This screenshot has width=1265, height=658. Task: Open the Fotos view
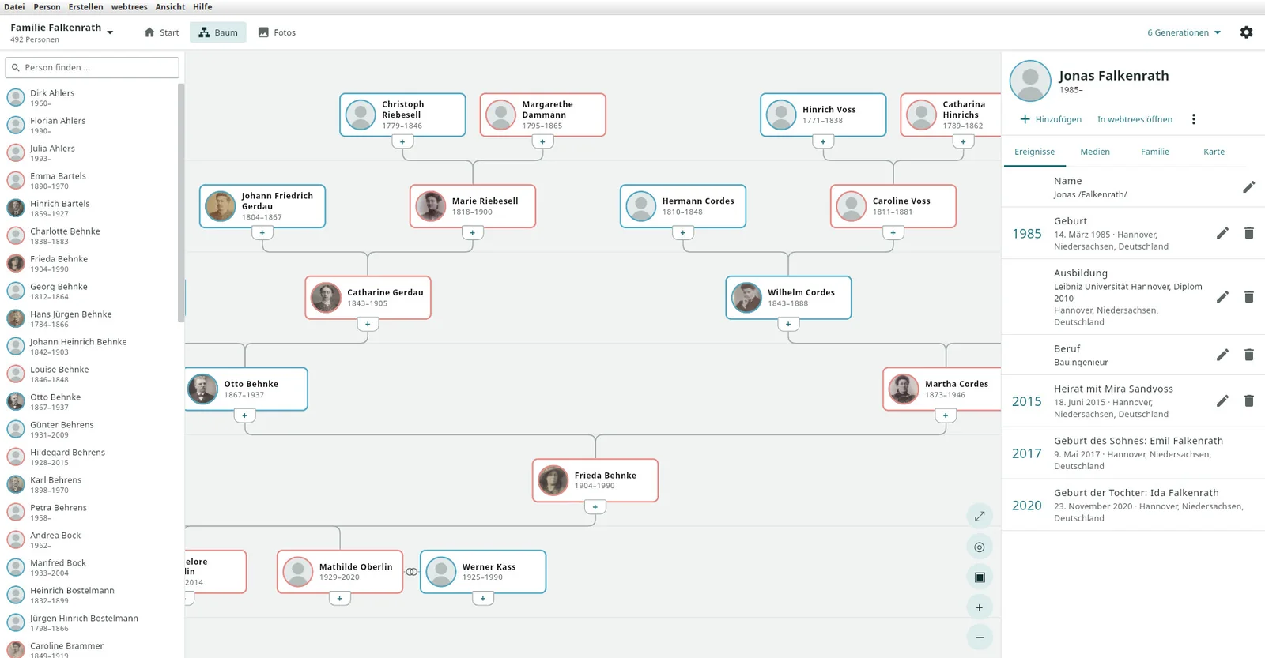point(277,32)
